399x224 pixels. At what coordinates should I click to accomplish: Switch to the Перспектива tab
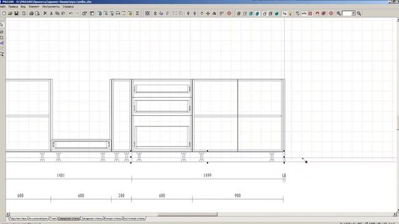click(x=17, y=218)
